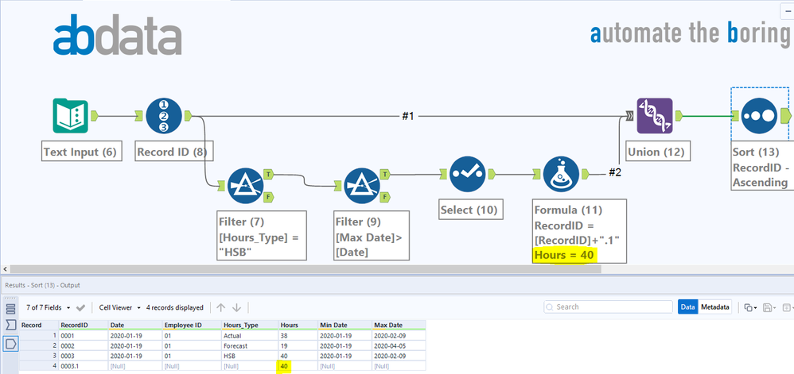Click the canvas horizontal scrollbar thumb
The width and height of the screenshot is (794, 374).
pyautogui.click(x=306, y=269)
